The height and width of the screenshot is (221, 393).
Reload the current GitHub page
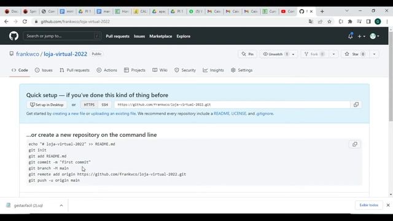click(25, 21)
